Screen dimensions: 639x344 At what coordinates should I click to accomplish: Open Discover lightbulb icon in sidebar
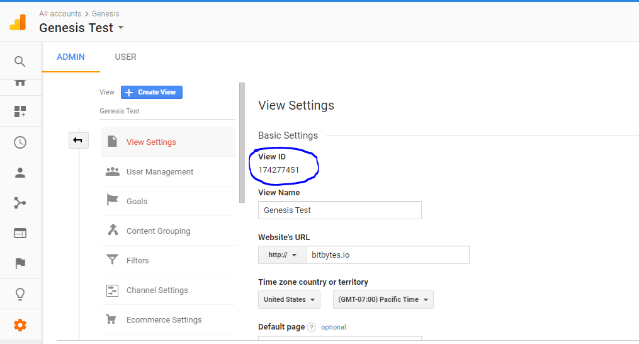[x=20, y=294]
